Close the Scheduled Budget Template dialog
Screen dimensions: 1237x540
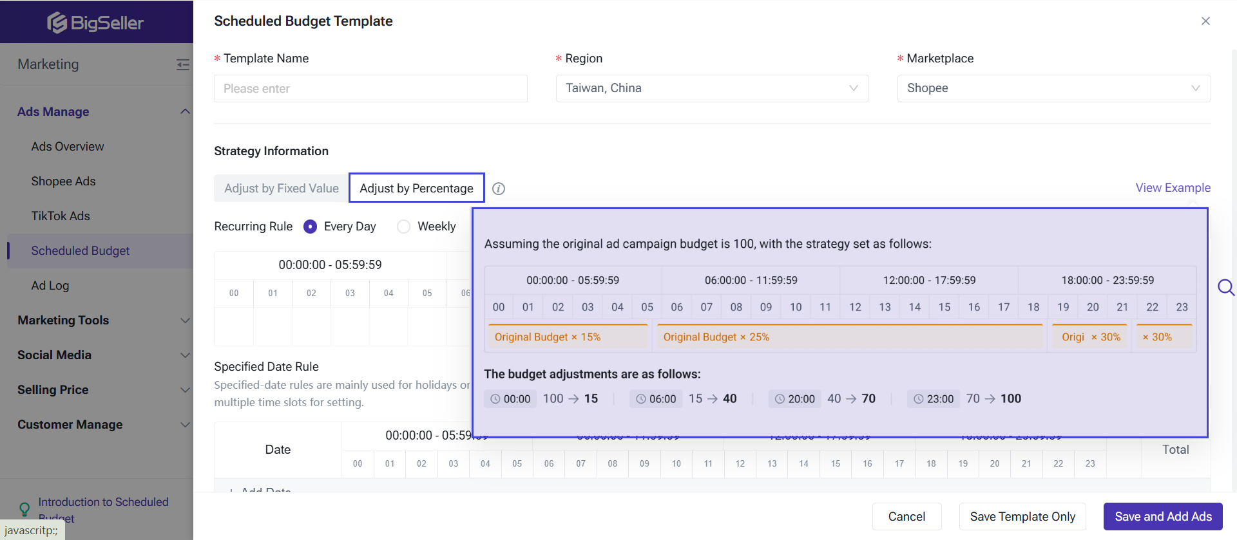(x=1205, y=21)
